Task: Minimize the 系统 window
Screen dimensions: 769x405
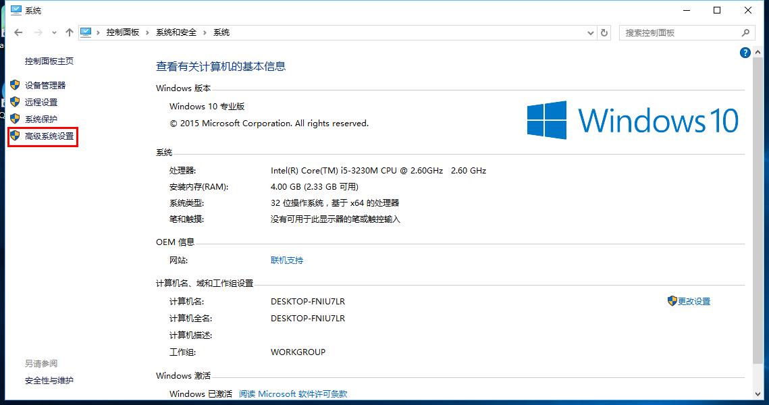Action: click(687, 10)
